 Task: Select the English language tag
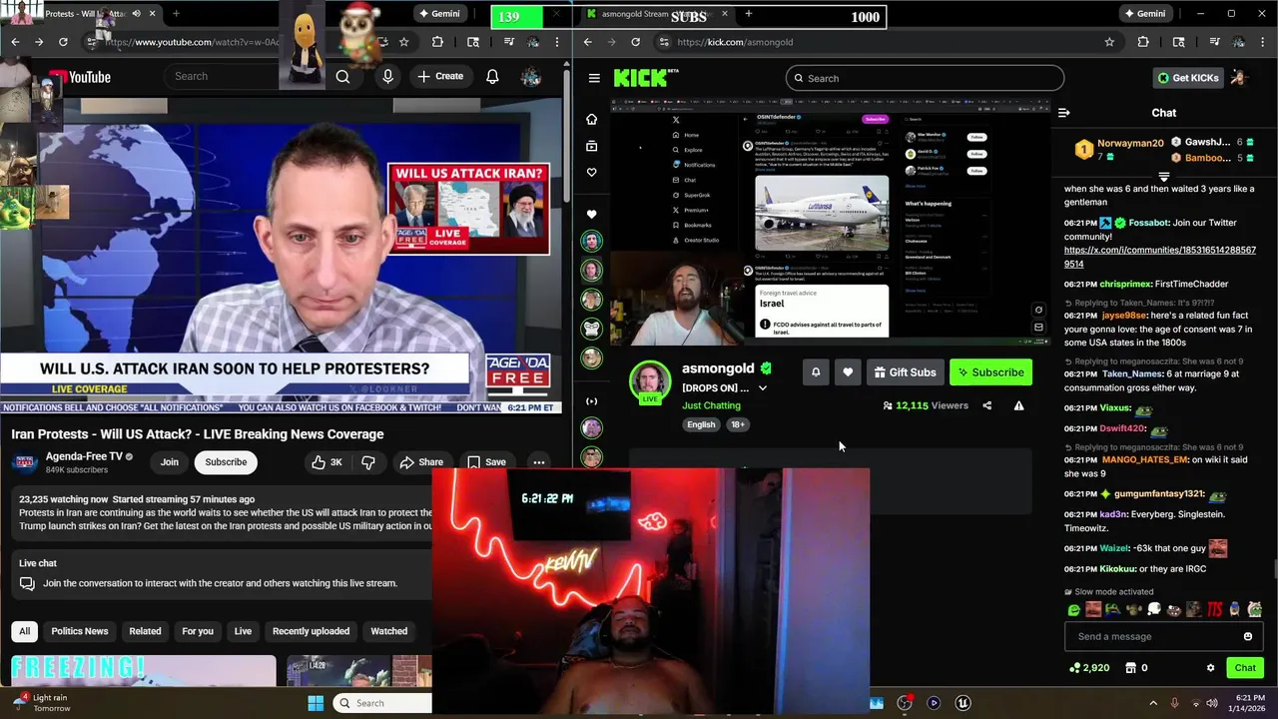[x=701, y=424]
